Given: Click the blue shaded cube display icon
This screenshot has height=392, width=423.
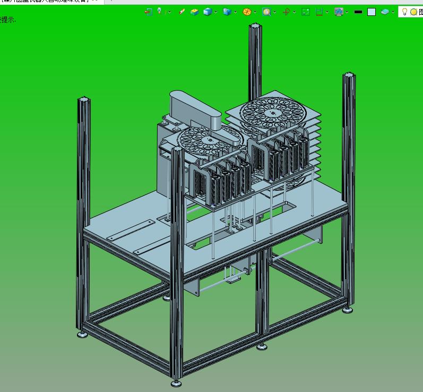Looking at the screenshot, I should (x=208, y=12).
